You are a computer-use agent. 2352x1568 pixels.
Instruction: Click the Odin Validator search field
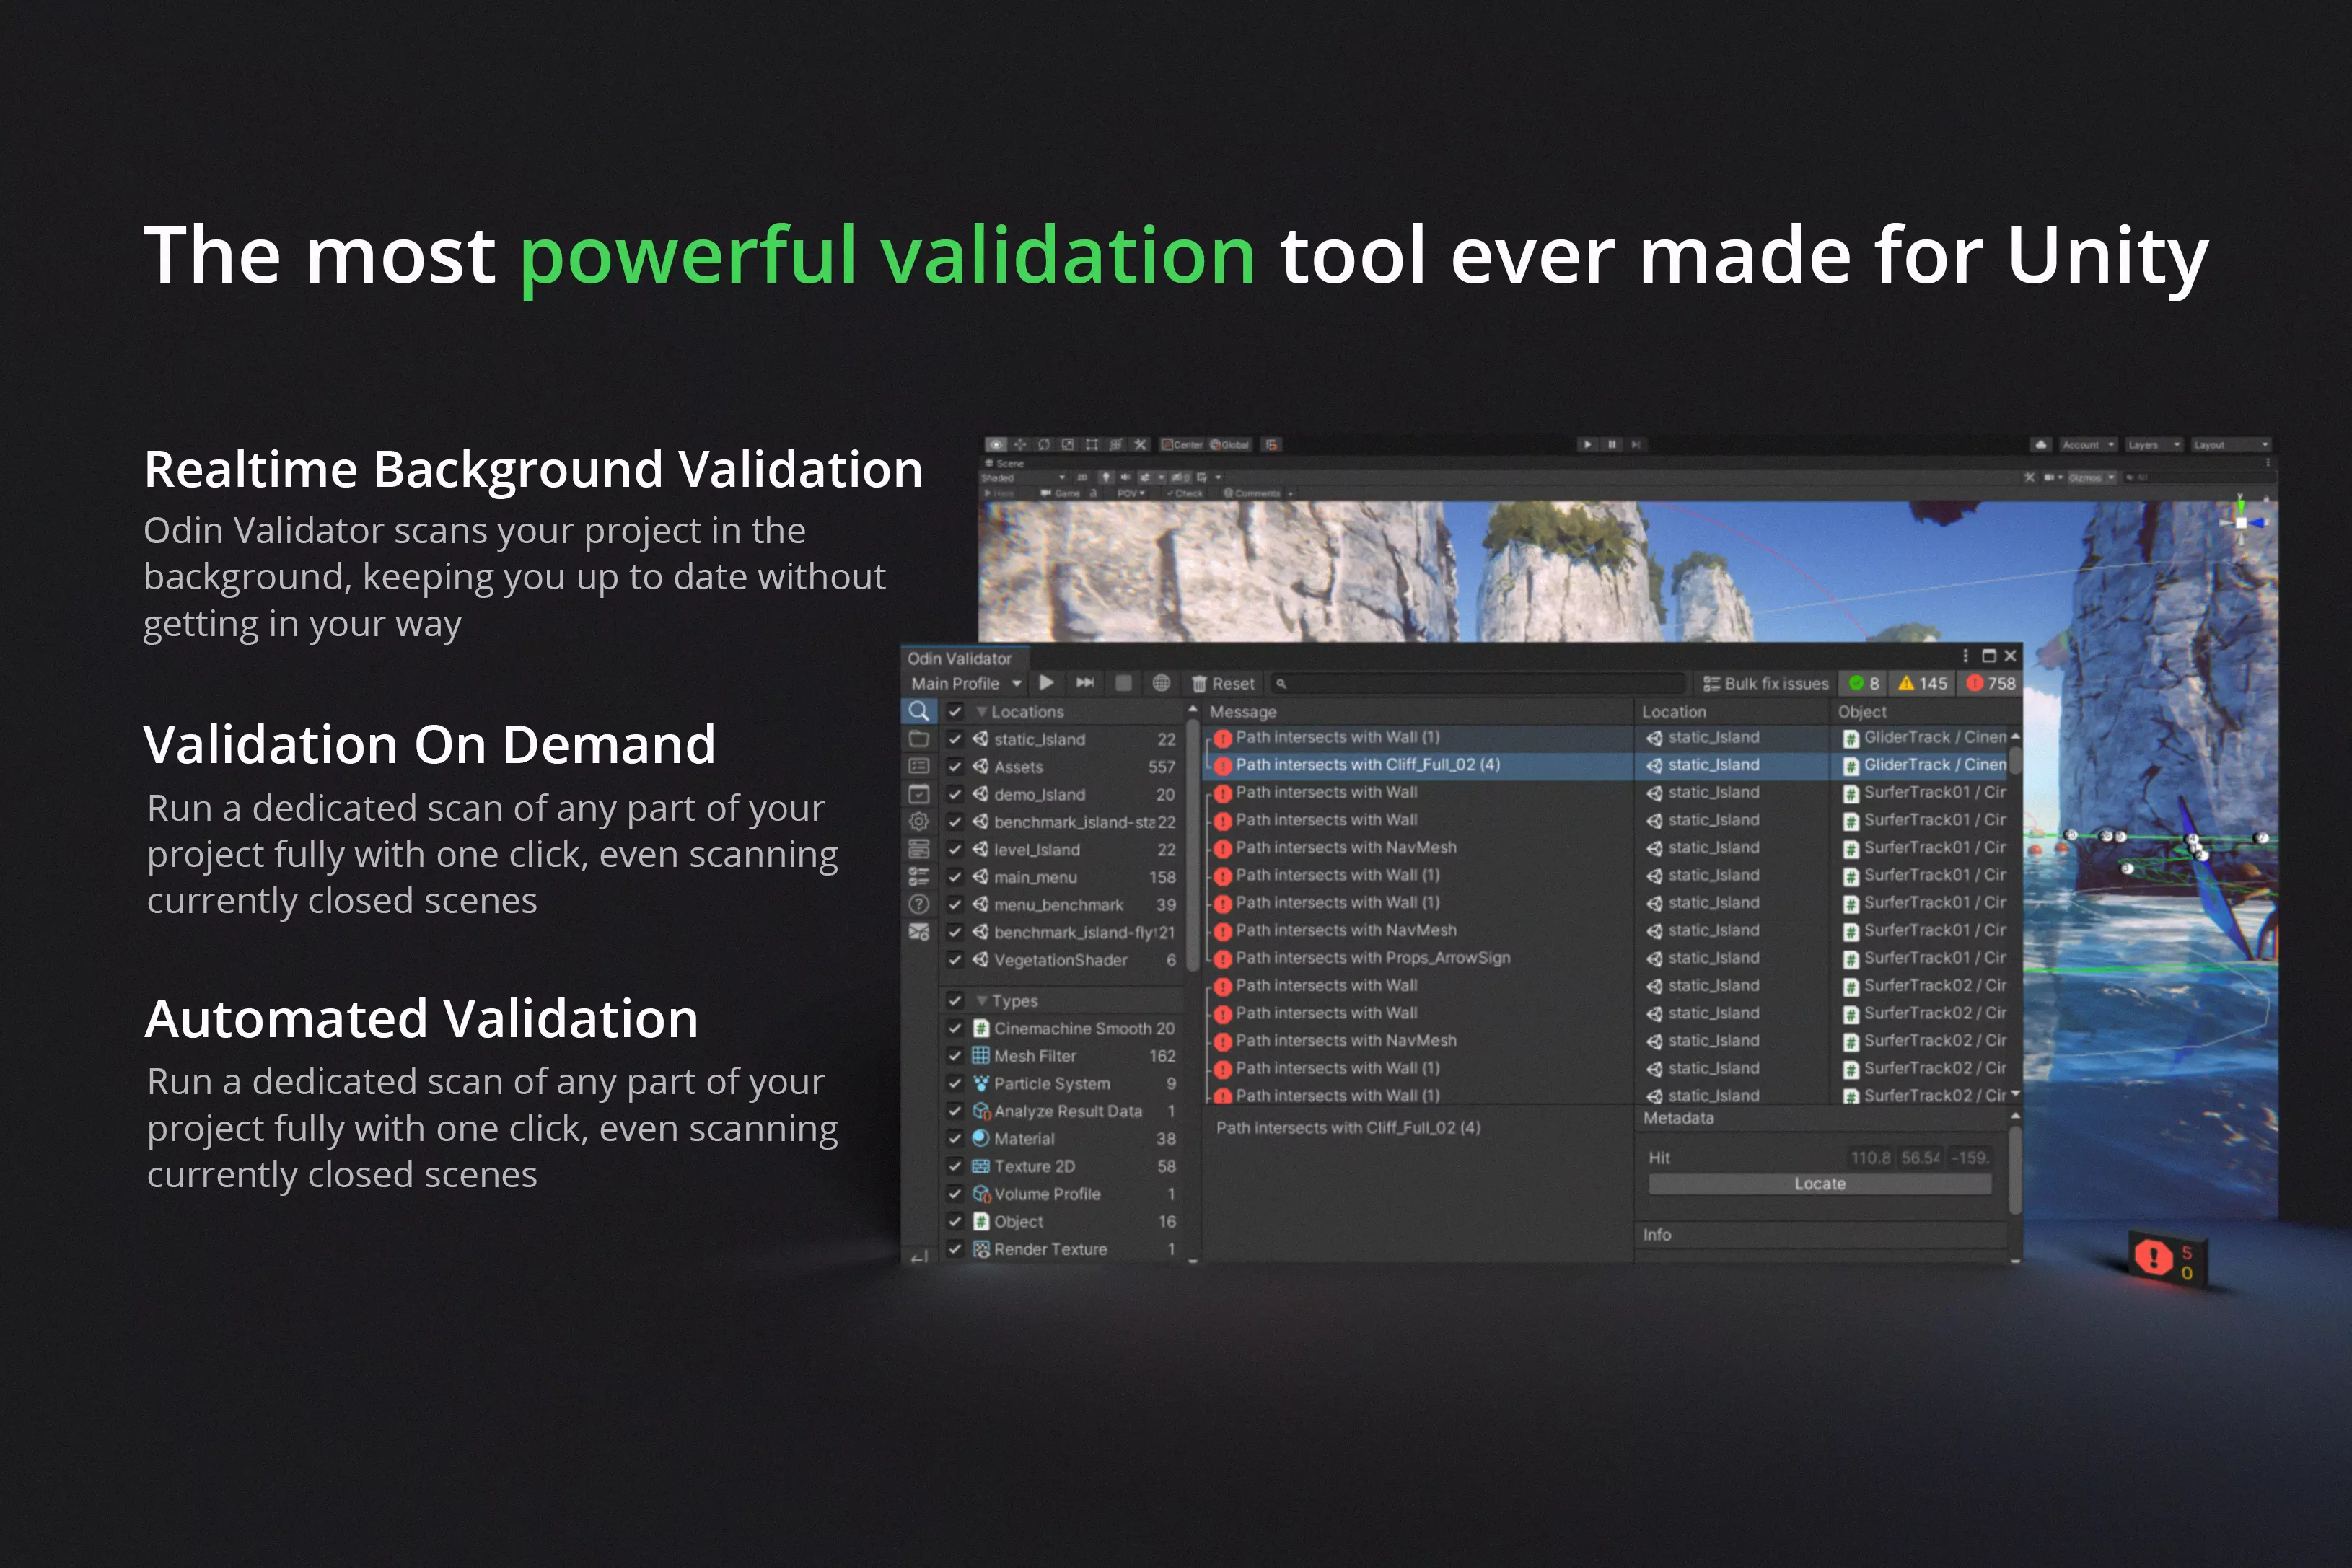[x=1478, y=684]
